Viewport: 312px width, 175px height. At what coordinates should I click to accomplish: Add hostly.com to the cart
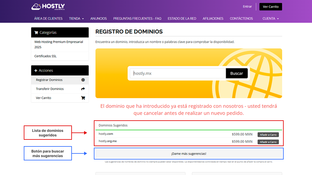point(268,135)
